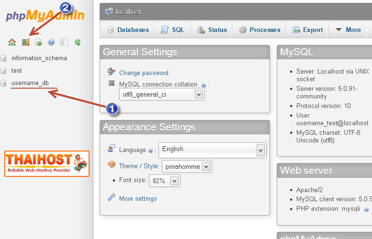Click the More settings wrench icon

pyautogui.click(x=111, y=197)
